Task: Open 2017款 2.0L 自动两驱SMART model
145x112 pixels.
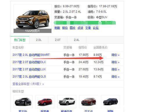Action: pyautogui.click(x=31, y=55)
